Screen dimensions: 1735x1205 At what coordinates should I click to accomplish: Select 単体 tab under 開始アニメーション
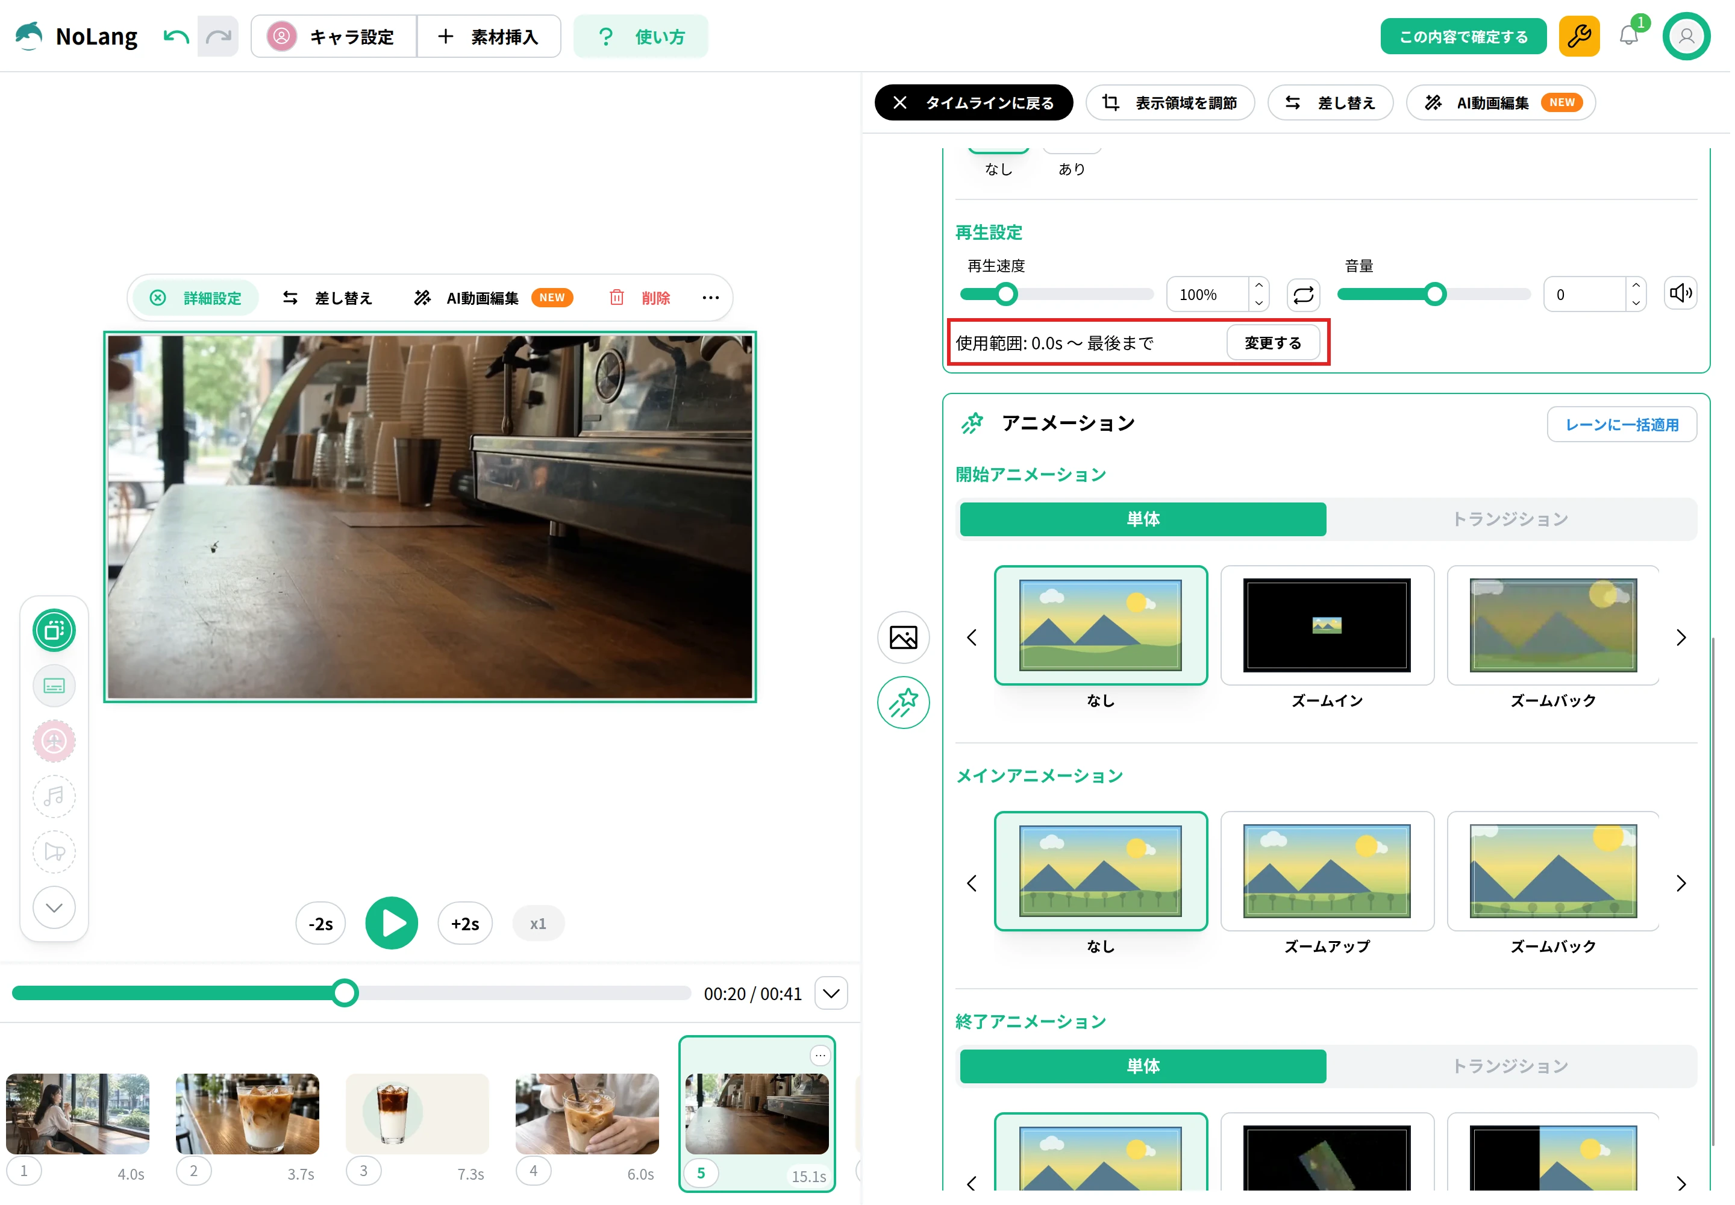[x=1142, y=519]
